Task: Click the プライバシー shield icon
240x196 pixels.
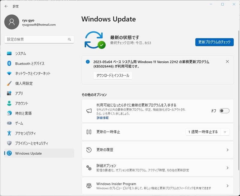Action: coord(9,143)
